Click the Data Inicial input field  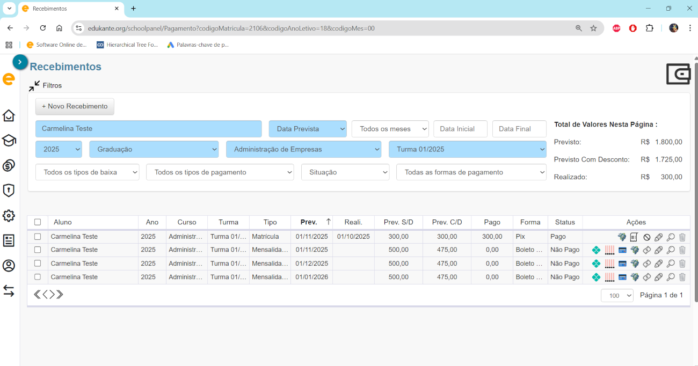(x=460, y=129)
